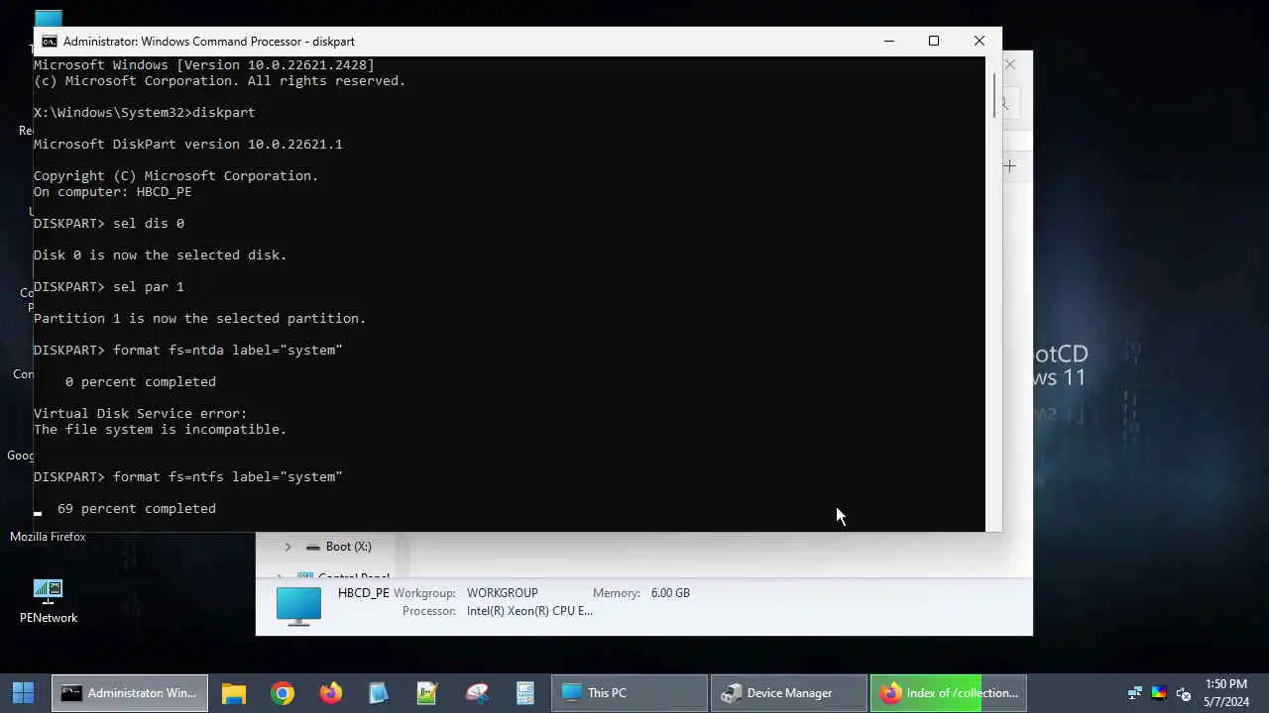This screenshot has height=713, width=1269.
Task: Maximize the diskpart command prompt window
Action: (x=934, y=41)
